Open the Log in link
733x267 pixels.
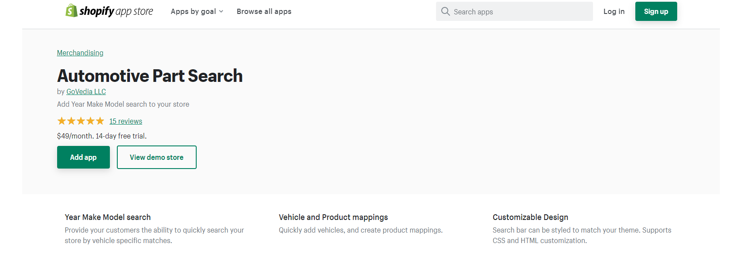tap(614, 11)
